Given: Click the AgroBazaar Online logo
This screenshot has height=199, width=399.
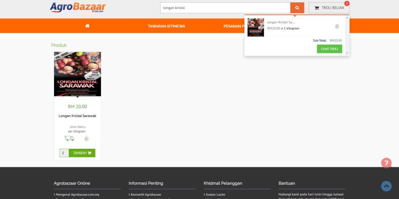Looking at the screenshot, I should click(78, 7).
